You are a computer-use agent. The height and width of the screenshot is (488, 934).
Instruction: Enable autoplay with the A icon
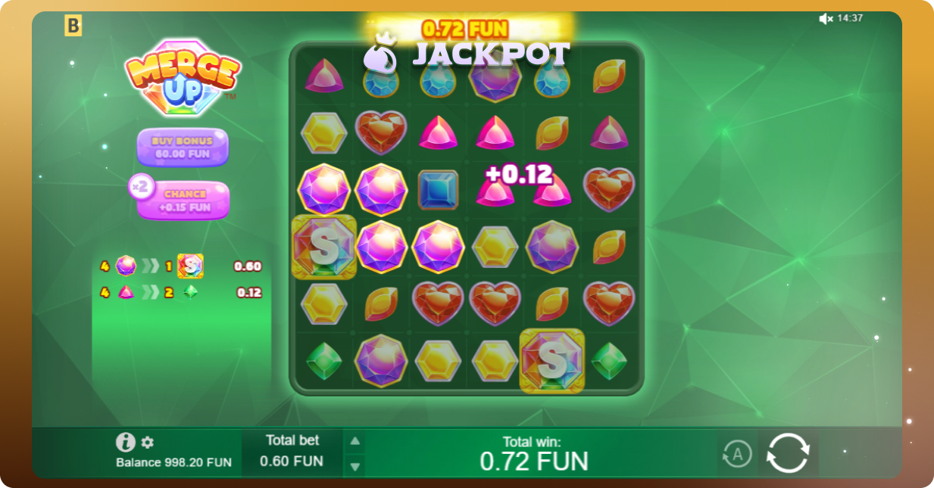(x=737, y=454)
